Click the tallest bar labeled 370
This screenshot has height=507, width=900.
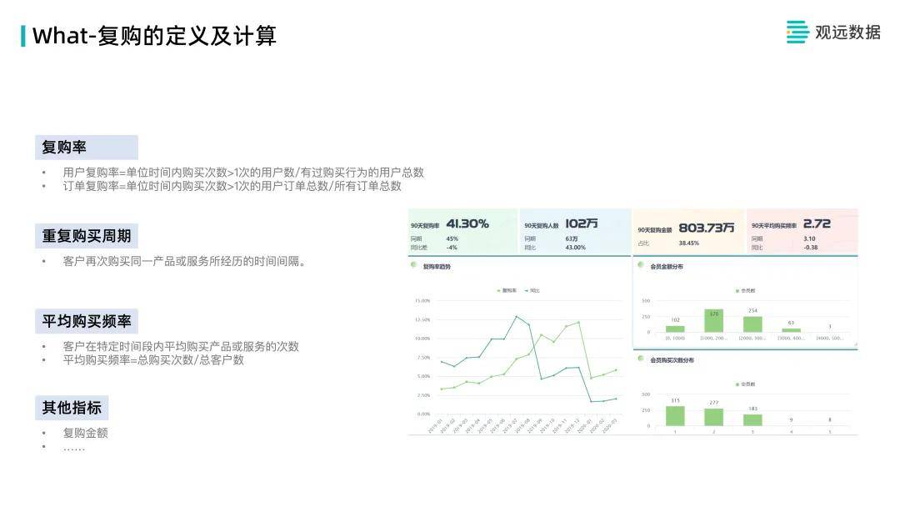pyautogui.click(x=713, y=321)
